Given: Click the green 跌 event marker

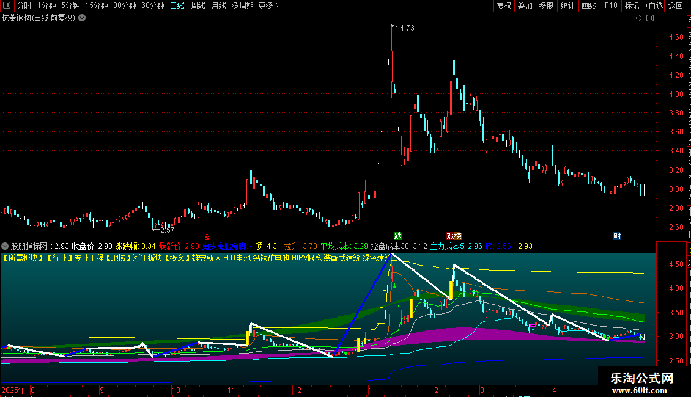Looking at the screenshot, I should point(398,236).
